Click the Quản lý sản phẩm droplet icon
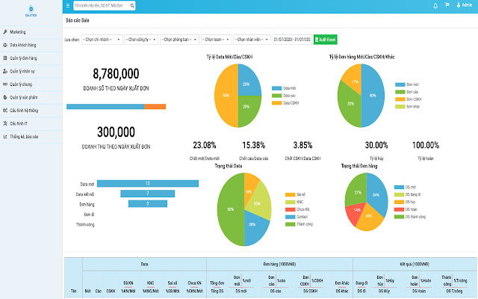The width and height of the screenshot is (478, 299). [x=5, y=97]
